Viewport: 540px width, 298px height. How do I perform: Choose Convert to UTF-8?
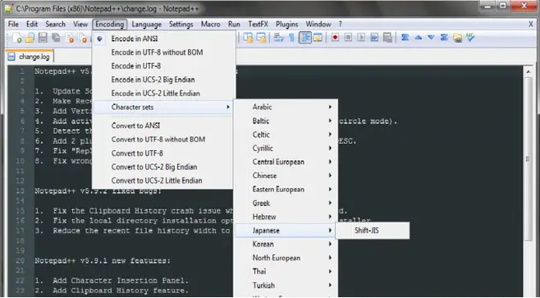164,154
